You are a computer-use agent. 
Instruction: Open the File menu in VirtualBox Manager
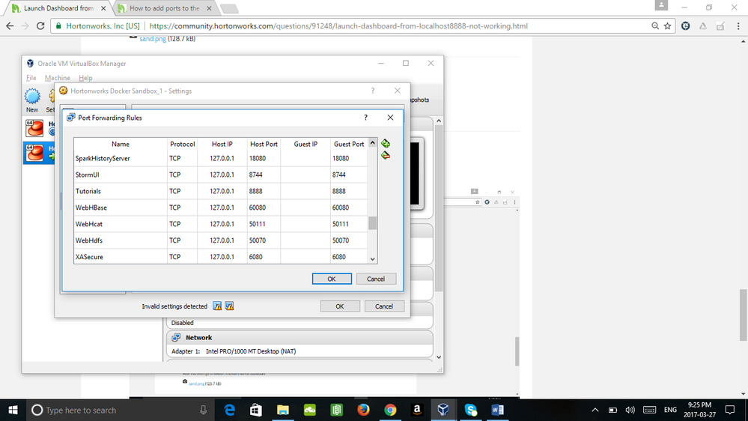[31, 78]
